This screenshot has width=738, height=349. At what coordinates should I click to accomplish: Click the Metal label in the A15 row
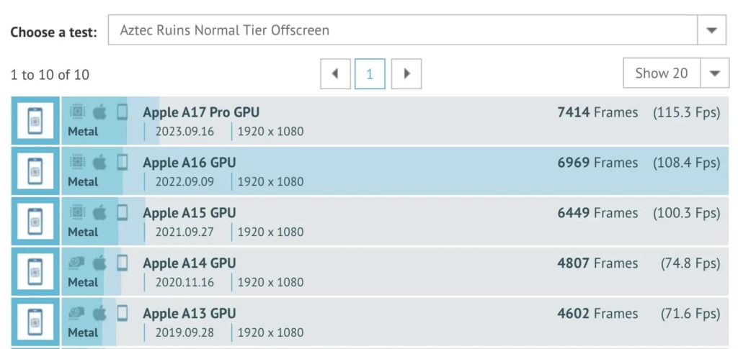tap(84, 232)
